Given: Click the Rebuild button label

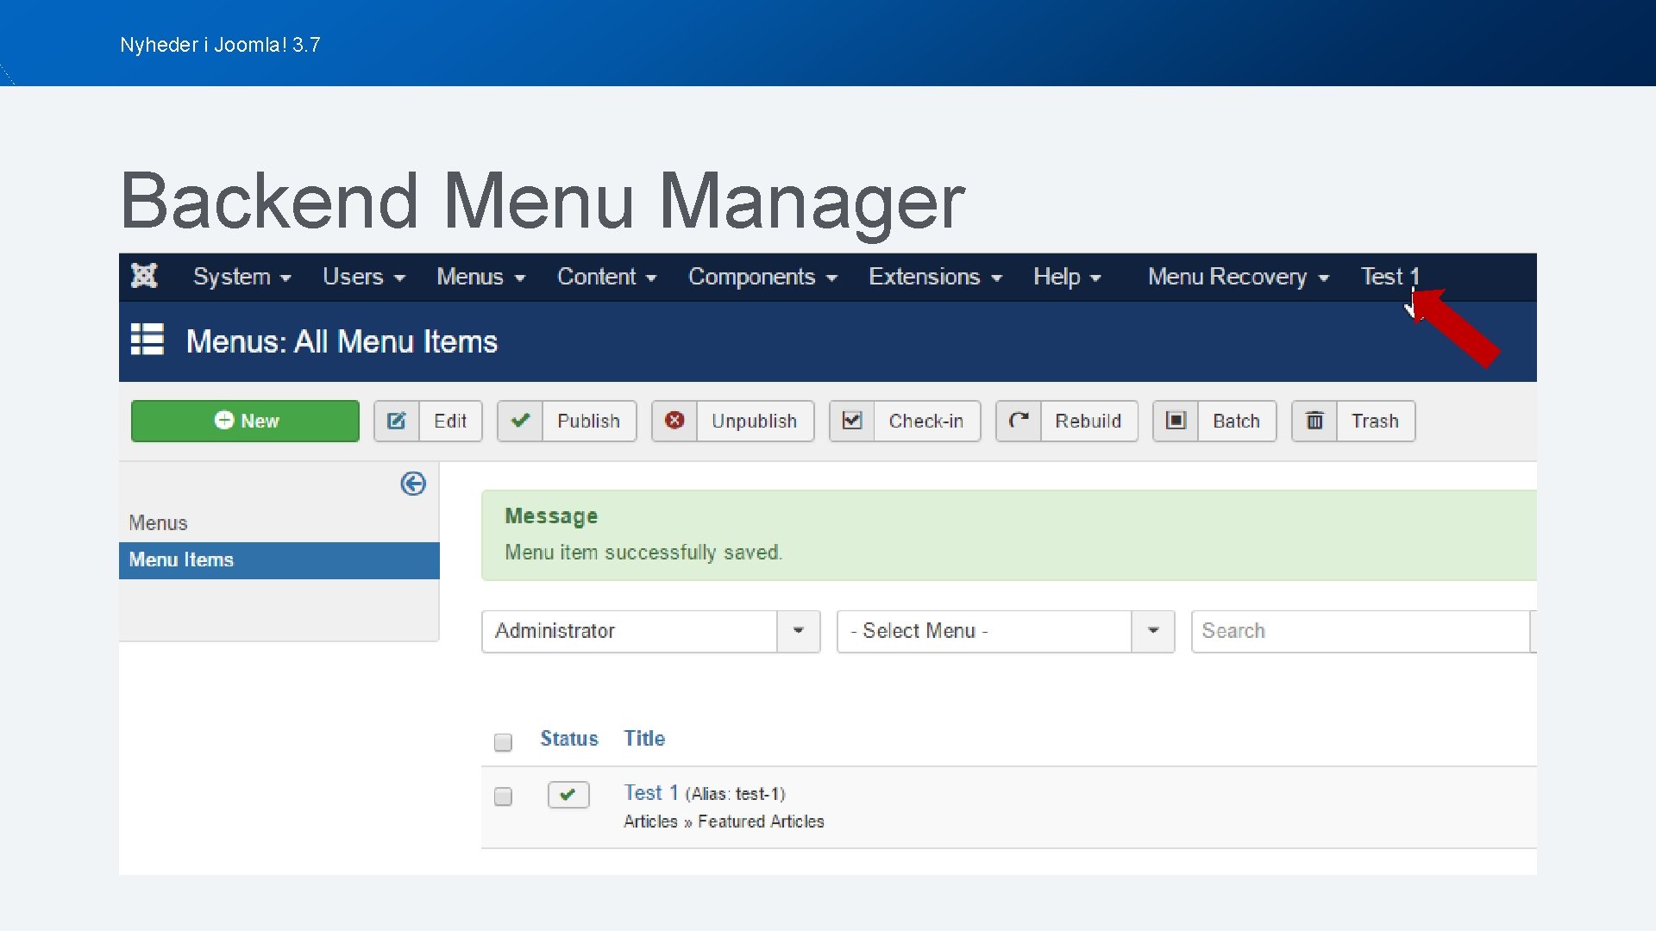Looking at the screenshot, I should [1088, 421].
